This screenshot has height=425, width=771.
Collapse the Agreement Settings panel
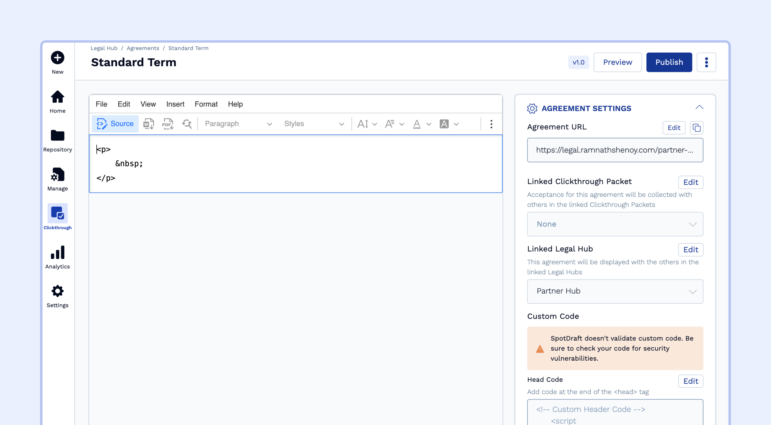700,107
